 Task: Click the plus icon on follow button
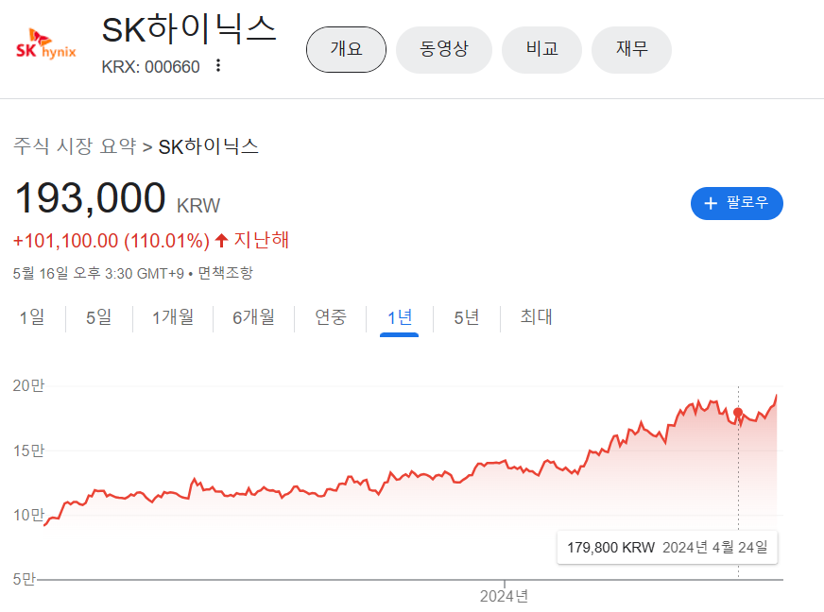coord(711,203)
